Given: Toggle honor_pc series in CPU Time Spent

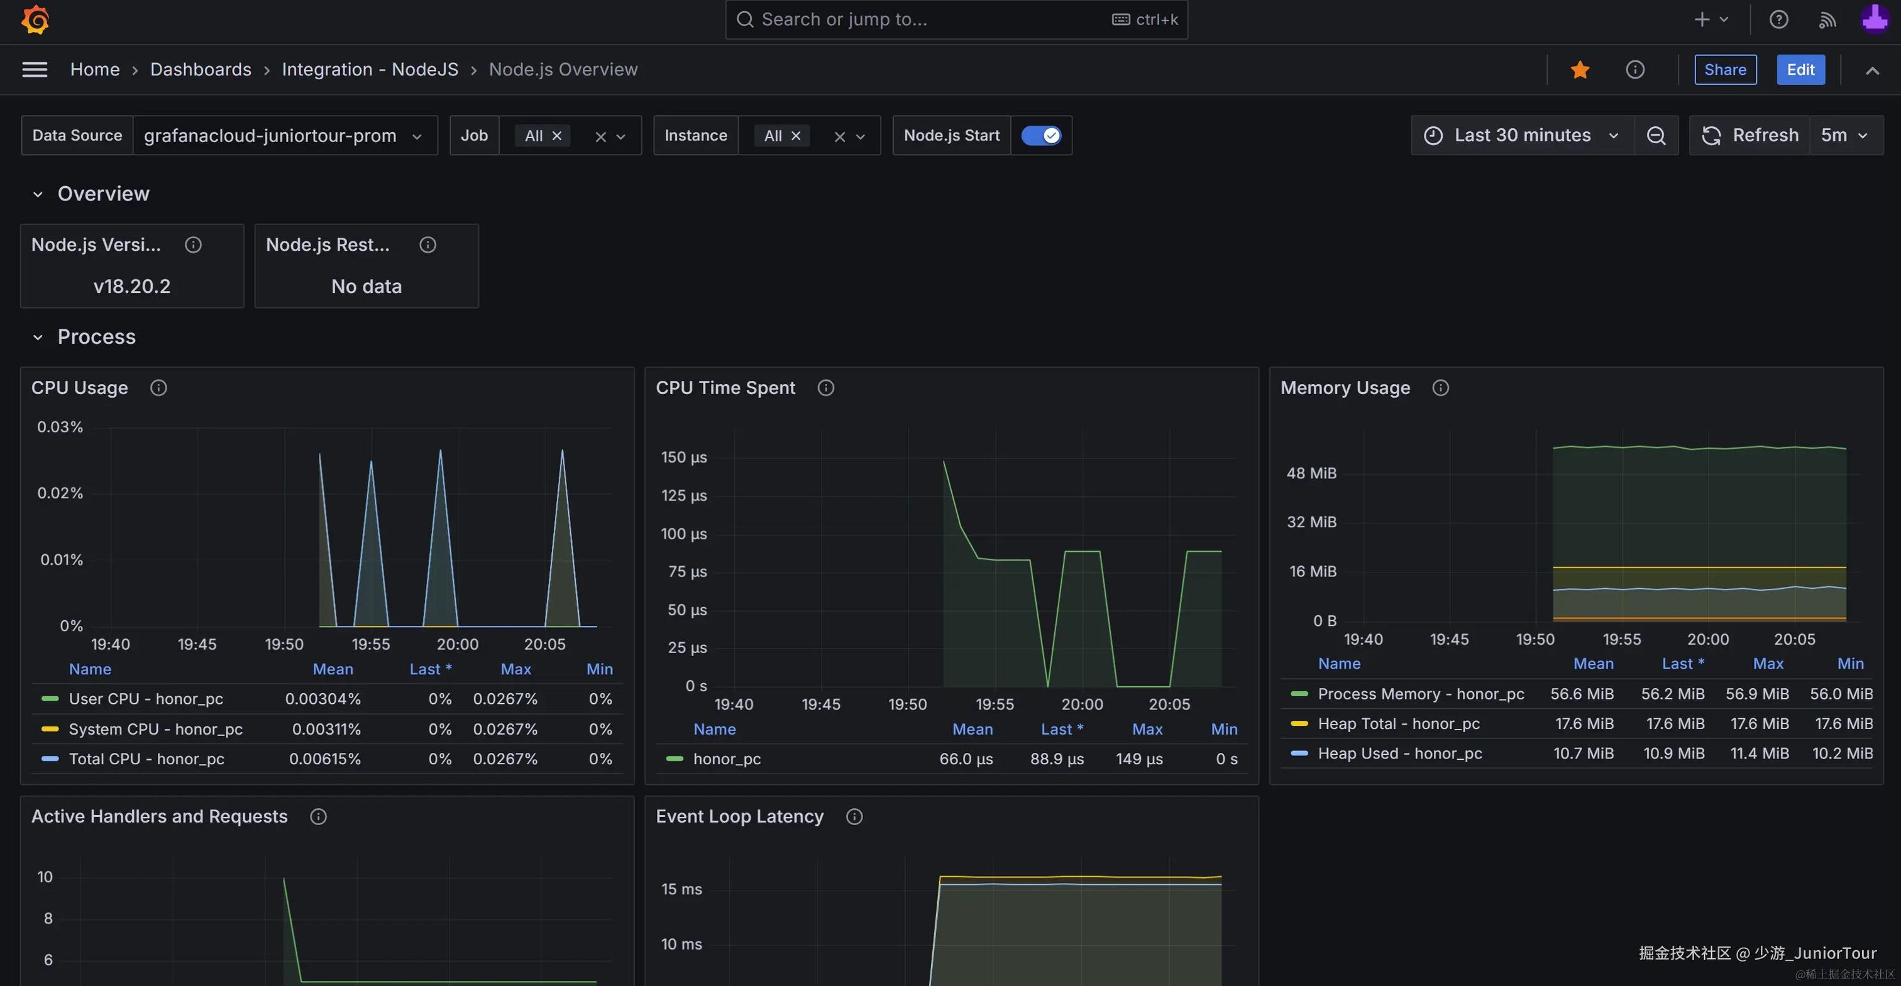Looking at the screenshot, I should [x=727, y=759].
